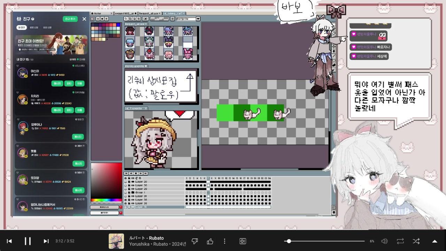Open the 받은 신청 received requests tab
Image resolution: width=446 pixels, height=251 pixels.
(x=34, y=28)
